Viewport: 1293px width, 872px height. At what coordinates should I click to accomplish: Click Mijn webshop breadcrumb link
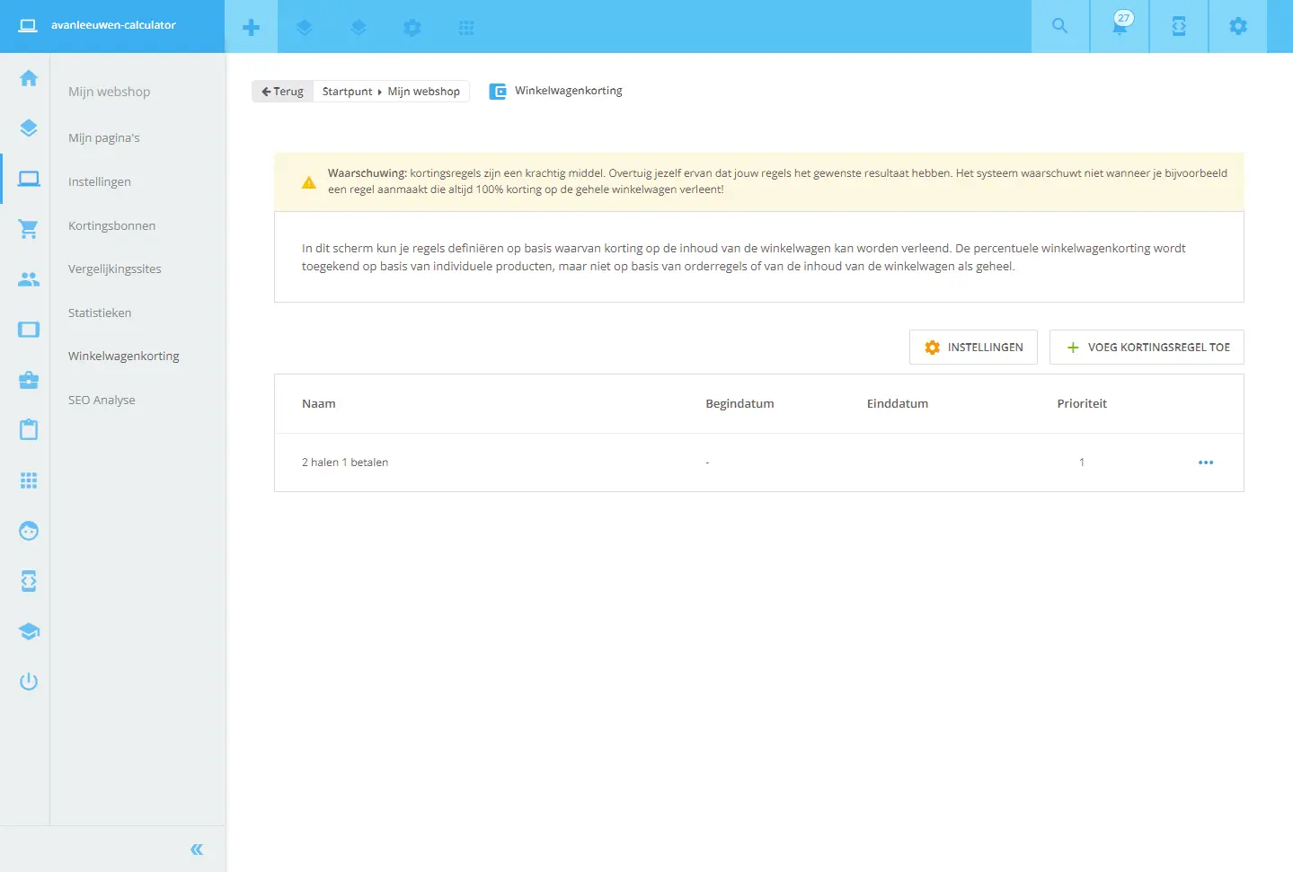tap(424, 92)
